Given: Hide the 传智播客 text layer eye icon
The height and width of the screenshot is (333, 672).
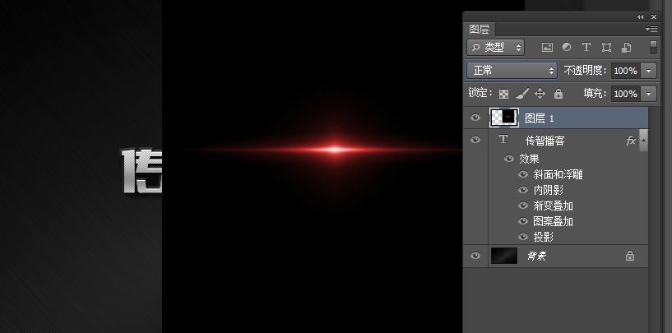Looking at the screenshot, I should pyautogui.click(x=475, y=140).
